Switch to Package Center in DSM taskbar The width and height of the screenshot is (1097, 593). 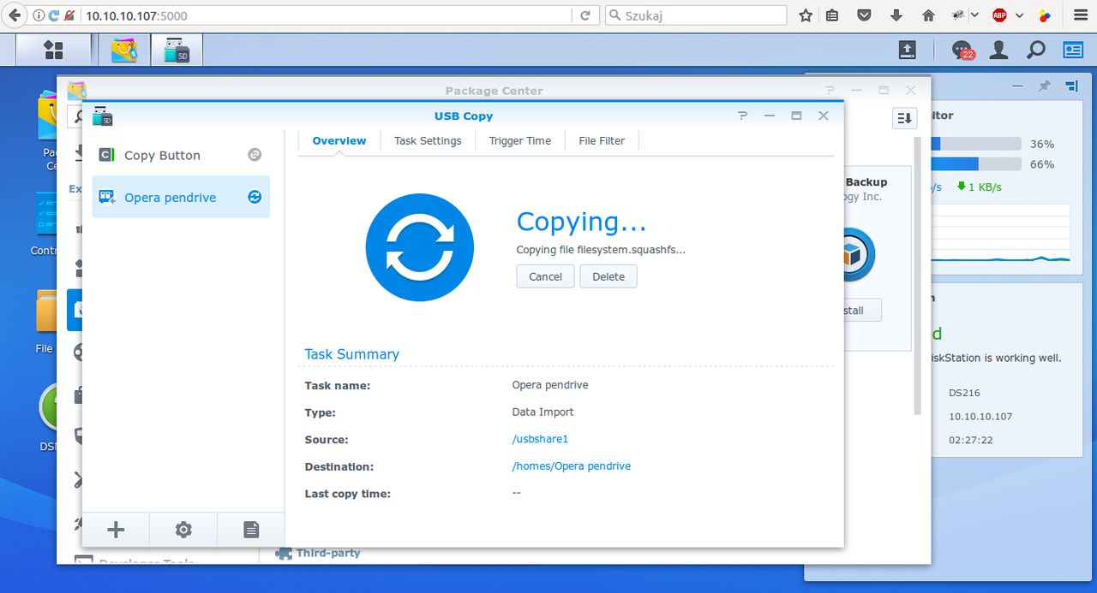tap(124, 50)
